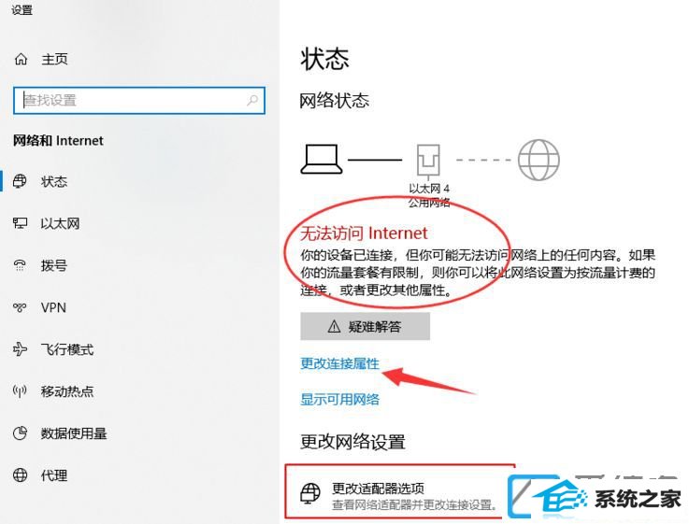Open the 显示可用网络 link
Screen dimensions: 689x524
pyautogui.click(x=339, y=399)
